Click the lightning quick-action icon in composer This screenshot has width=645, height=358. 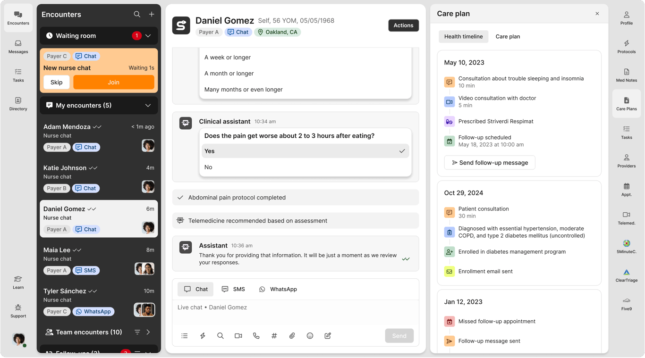click(x=203, y=336)
